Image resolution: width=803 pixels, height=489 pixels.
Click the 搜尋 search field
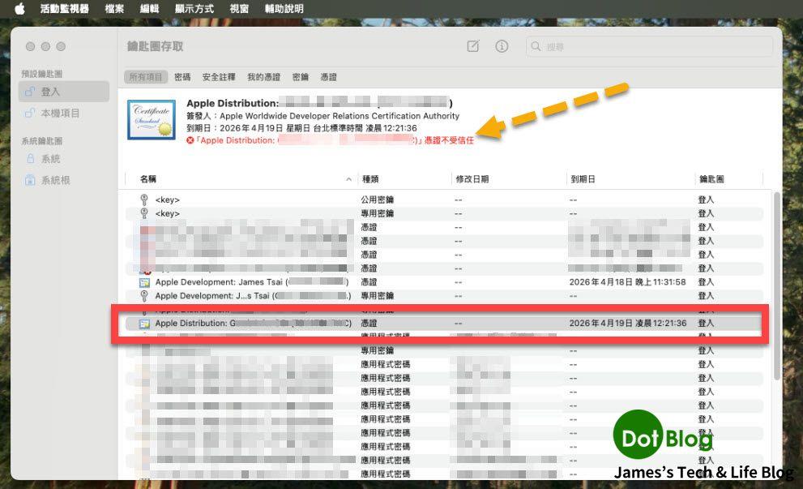[x=648, y=47]
